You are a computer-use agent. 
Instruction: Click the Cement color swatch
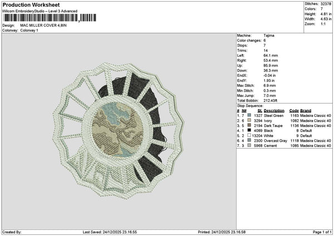(x=249, y=145)
